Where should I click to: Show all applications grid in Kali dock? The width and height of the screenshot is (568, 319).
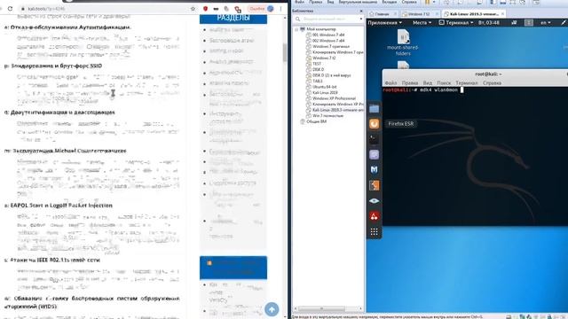tap(375, 232)
